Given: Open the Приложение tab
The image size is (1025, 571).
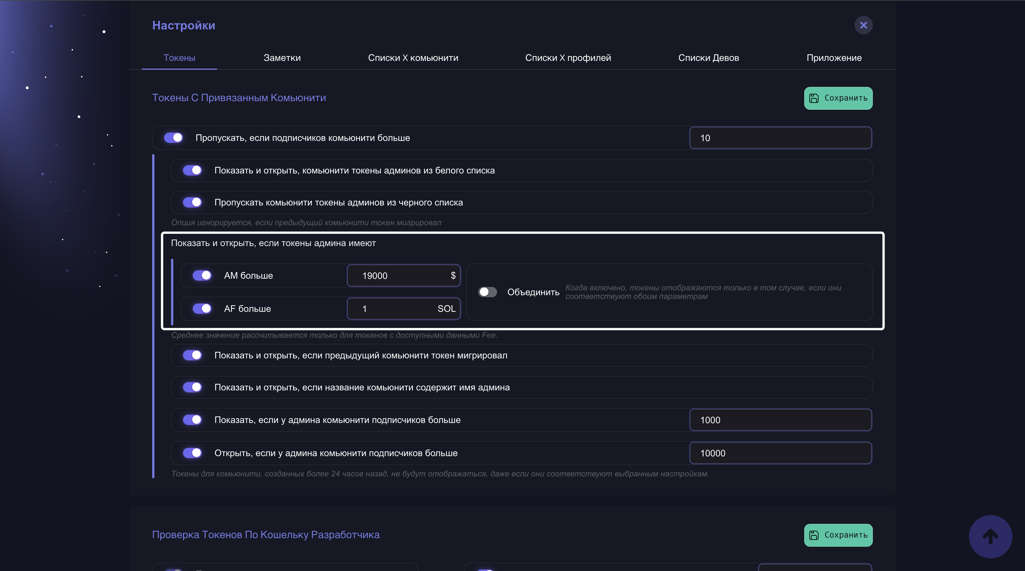Looking at the screenshot, I should (834, 58).
